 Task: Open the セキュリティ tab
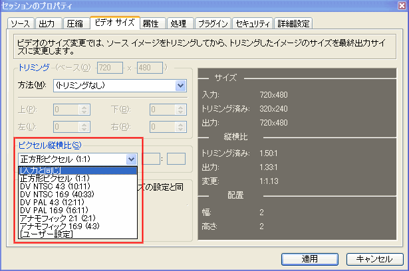click(253, 24)
